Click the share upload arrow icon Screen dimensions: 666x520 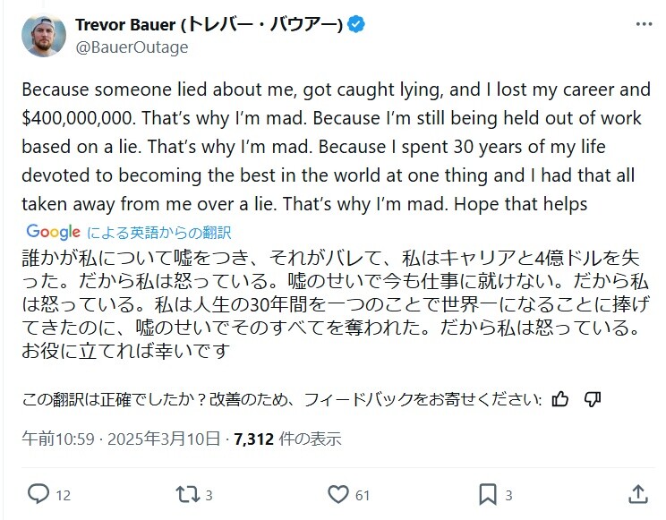pyautogui.click(x=637, y=493)
